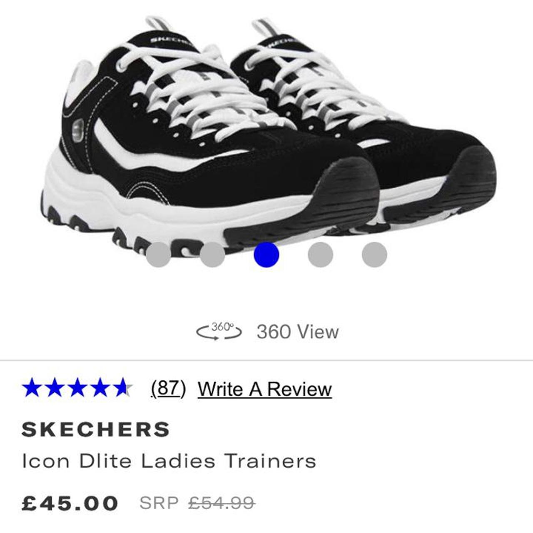The image size is (533, 533).
Task: Open the 360 View text link
Action: tap(298, 332)
